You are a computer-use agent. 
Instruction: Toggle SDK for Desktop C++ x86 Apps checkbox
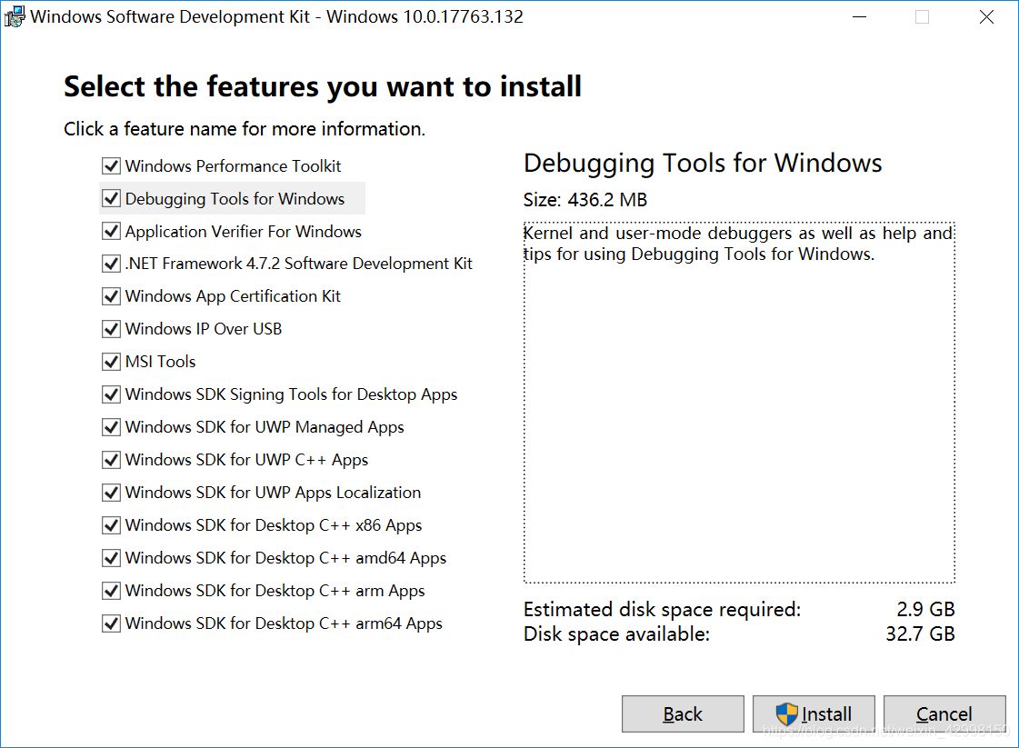pos(111,525)
